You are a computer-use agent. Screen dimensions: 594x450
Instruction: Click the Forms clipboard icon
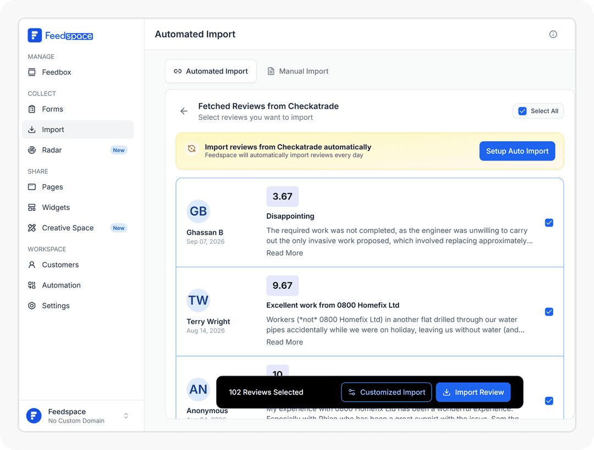(x=32, y=109)
